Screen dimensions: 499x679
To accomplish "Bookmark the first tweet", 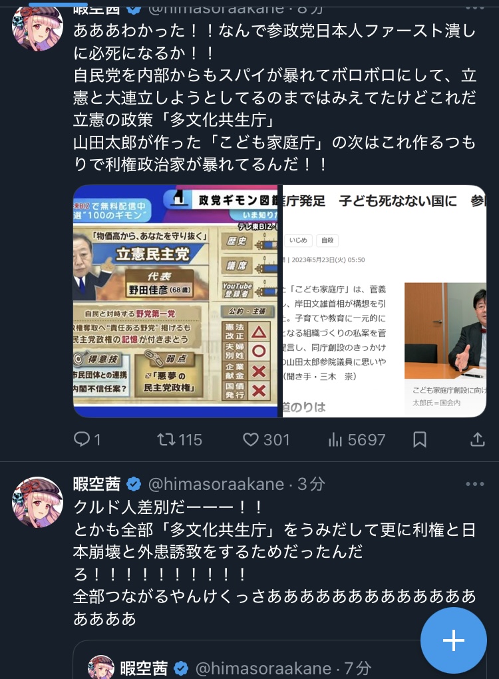I will [420, 439].
